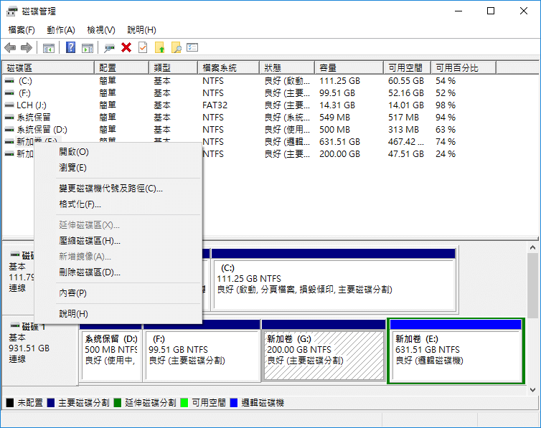Select the 新加卷 (E:) 631.51 GB partition block

456,350
